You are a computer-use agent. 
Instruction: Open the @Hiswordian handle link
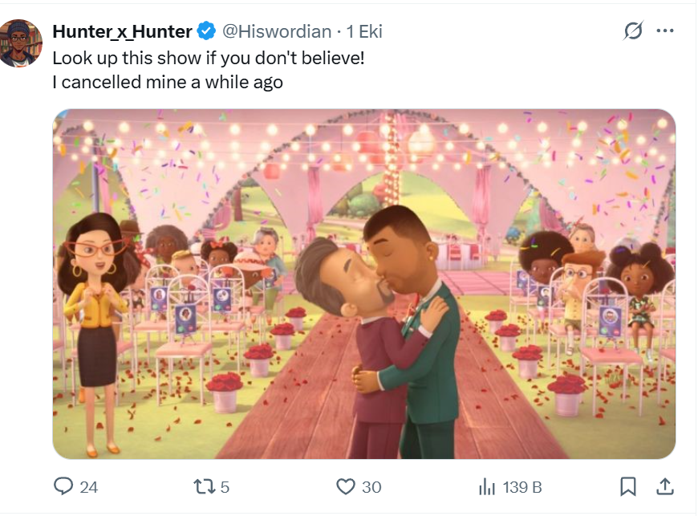276,32
